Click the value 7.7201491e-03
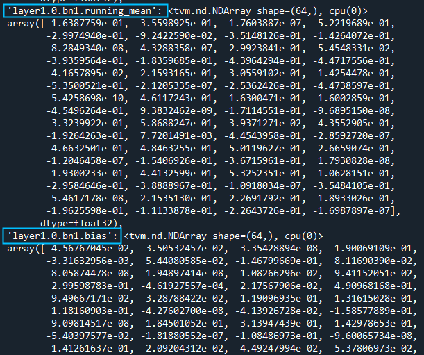The height and width of the screenshot is (355, 424). pos(176,135)
